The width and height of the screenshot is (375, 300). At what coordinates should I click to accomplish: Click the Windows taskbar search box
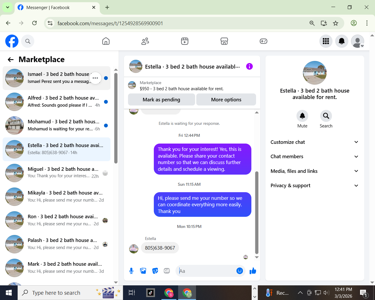[70, 293]
